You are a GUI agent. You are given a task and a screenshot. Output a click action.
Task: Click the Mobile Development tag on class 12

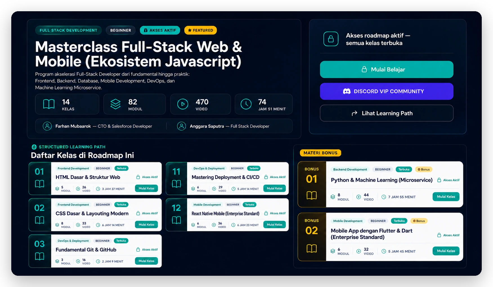[x=207, y=205]
